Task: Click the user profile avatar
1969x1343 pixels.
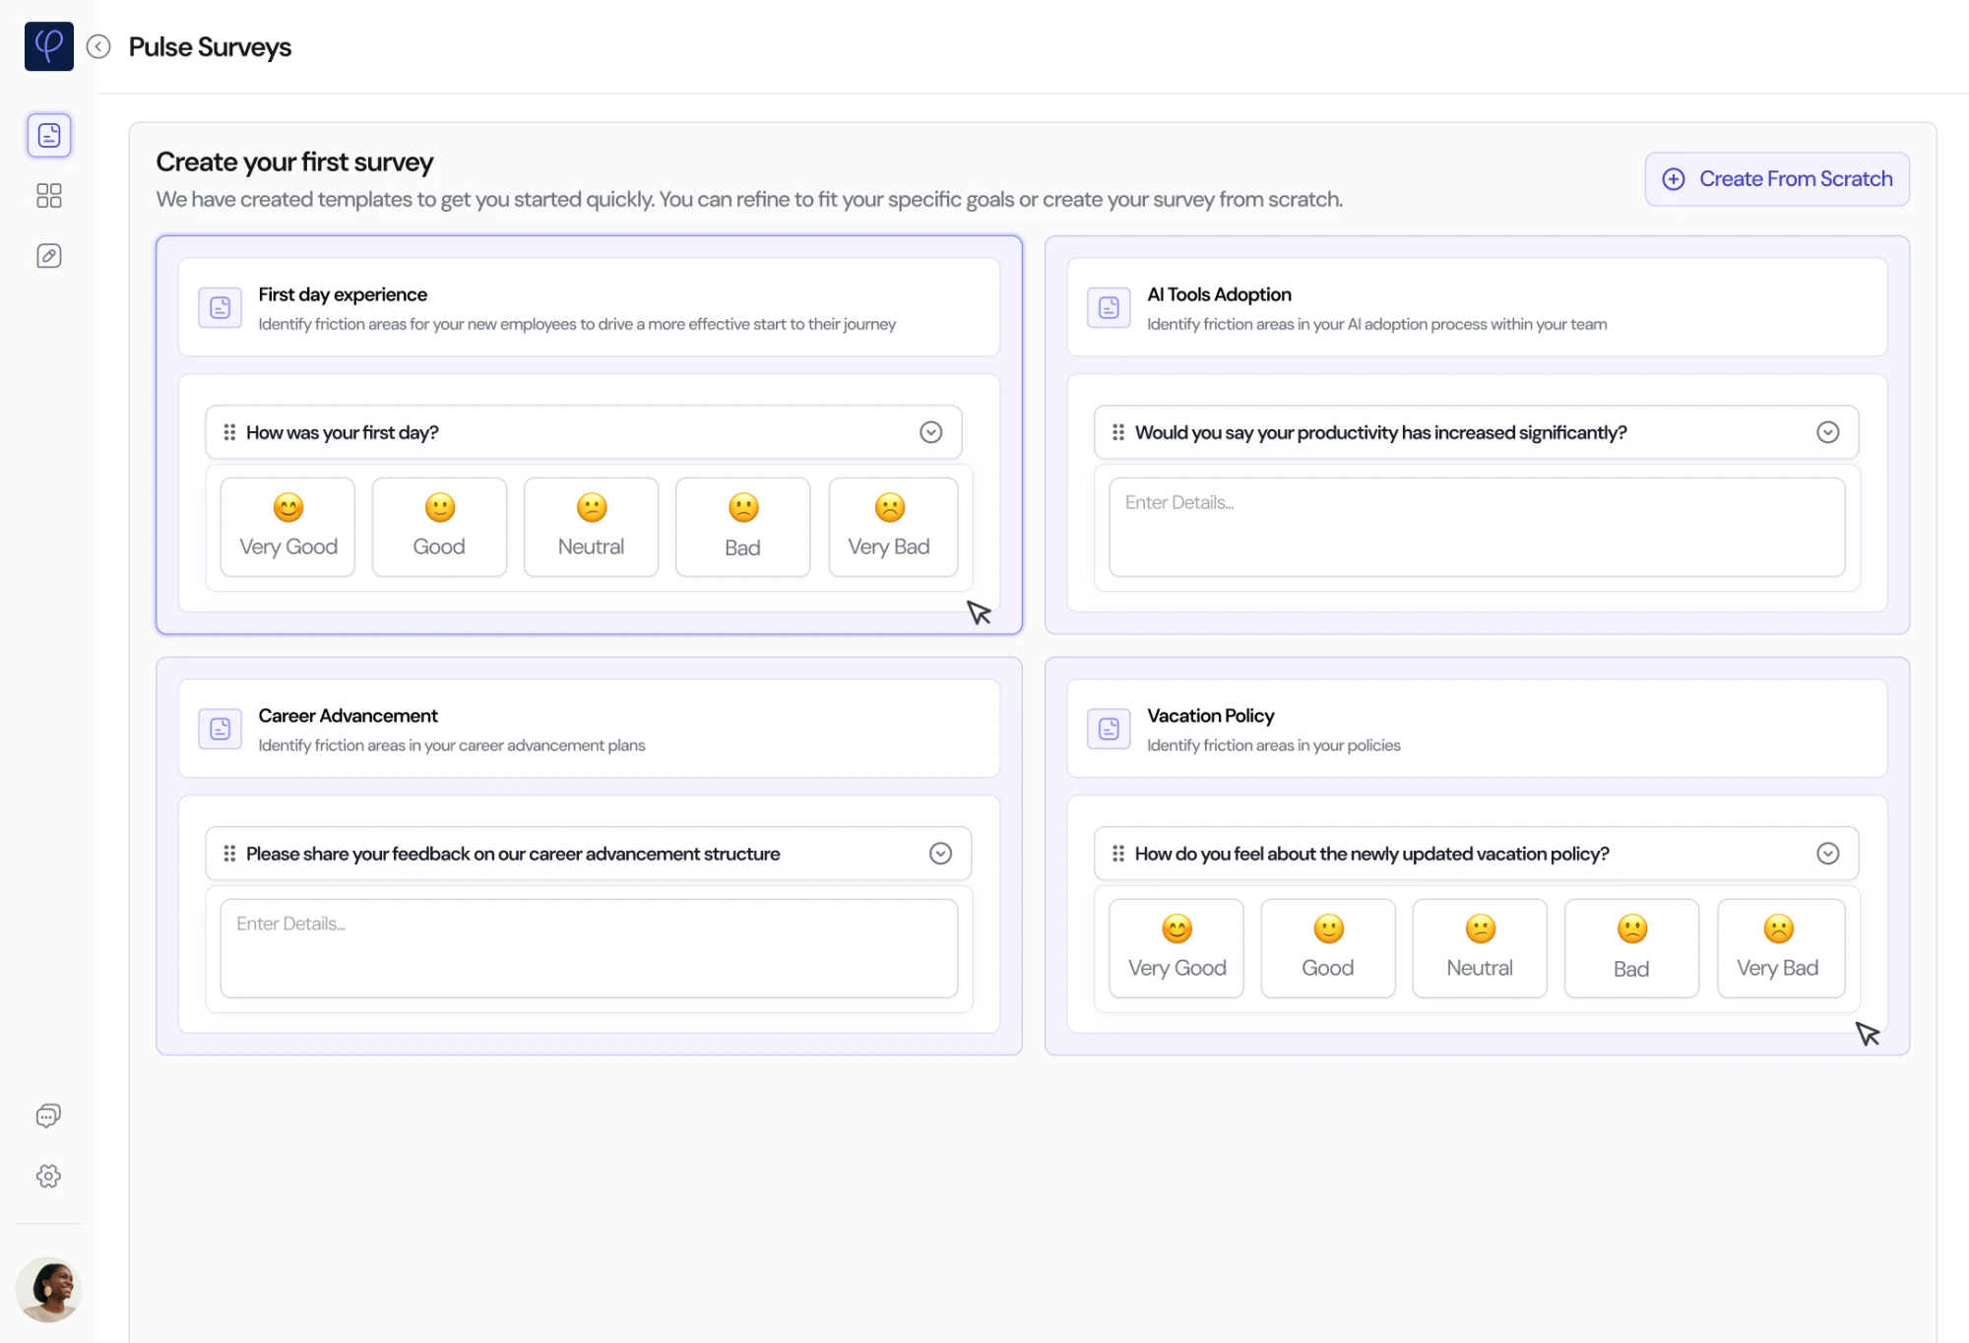Action: [48, 1289]
